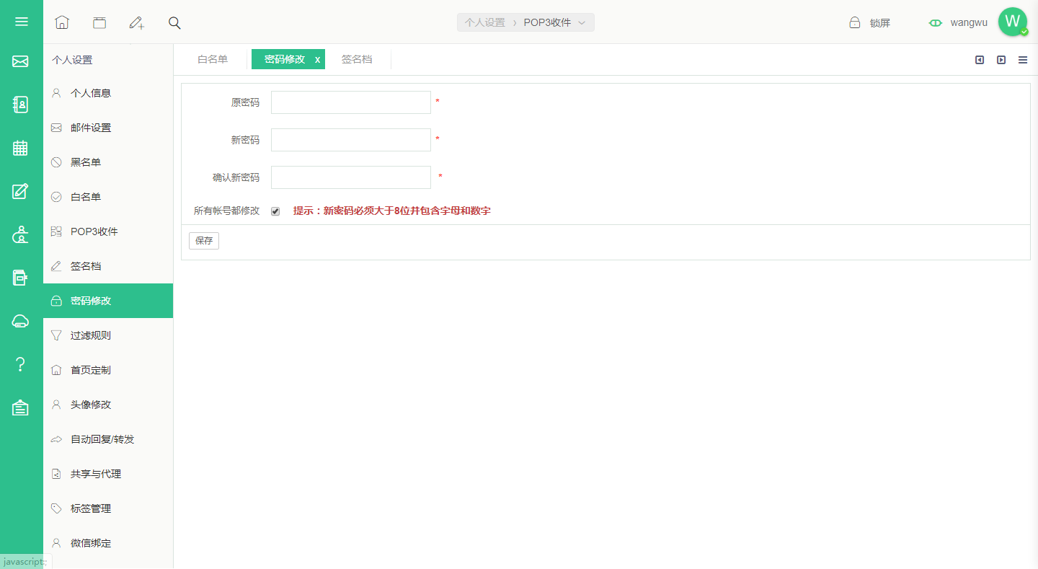Focus the 原密码 input field

pyautogui.click(x=351, y=102)
